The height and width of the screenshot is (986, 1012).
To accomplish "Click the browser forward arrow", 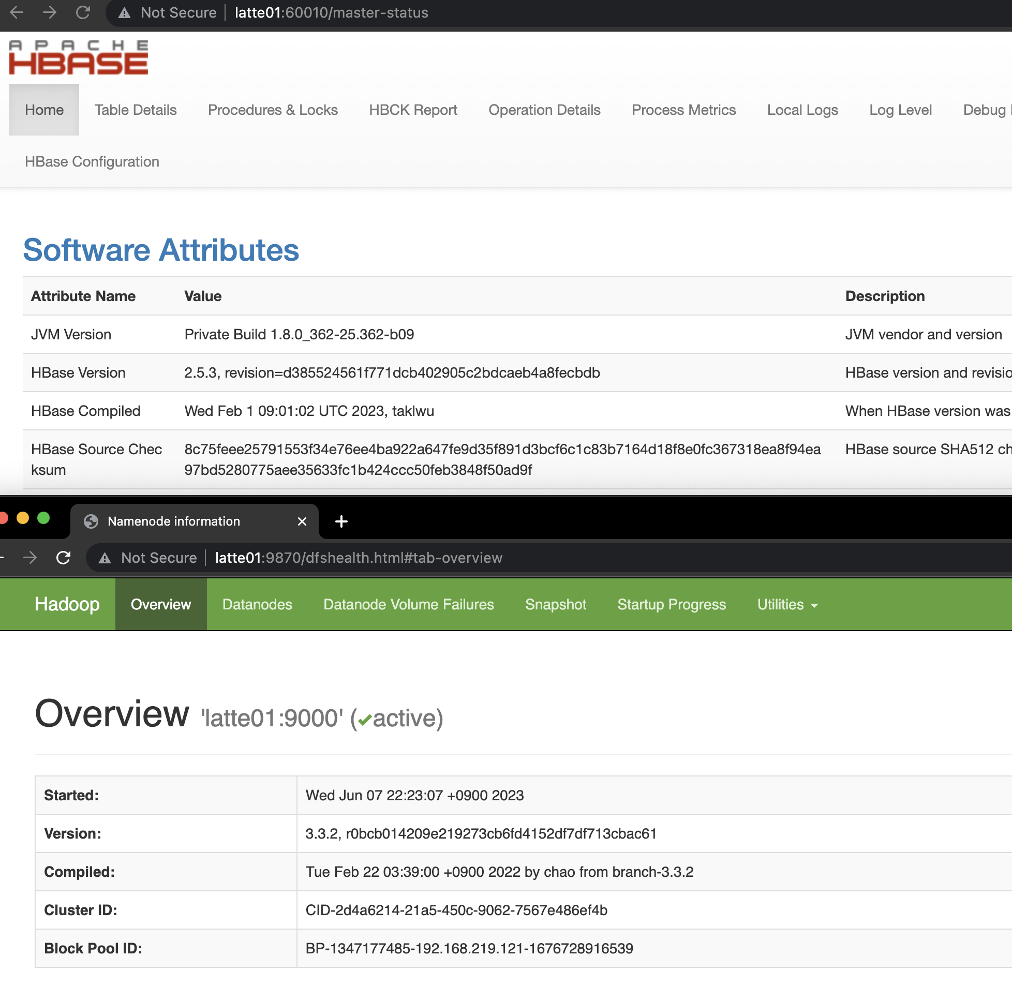I will tap(50, 12).
